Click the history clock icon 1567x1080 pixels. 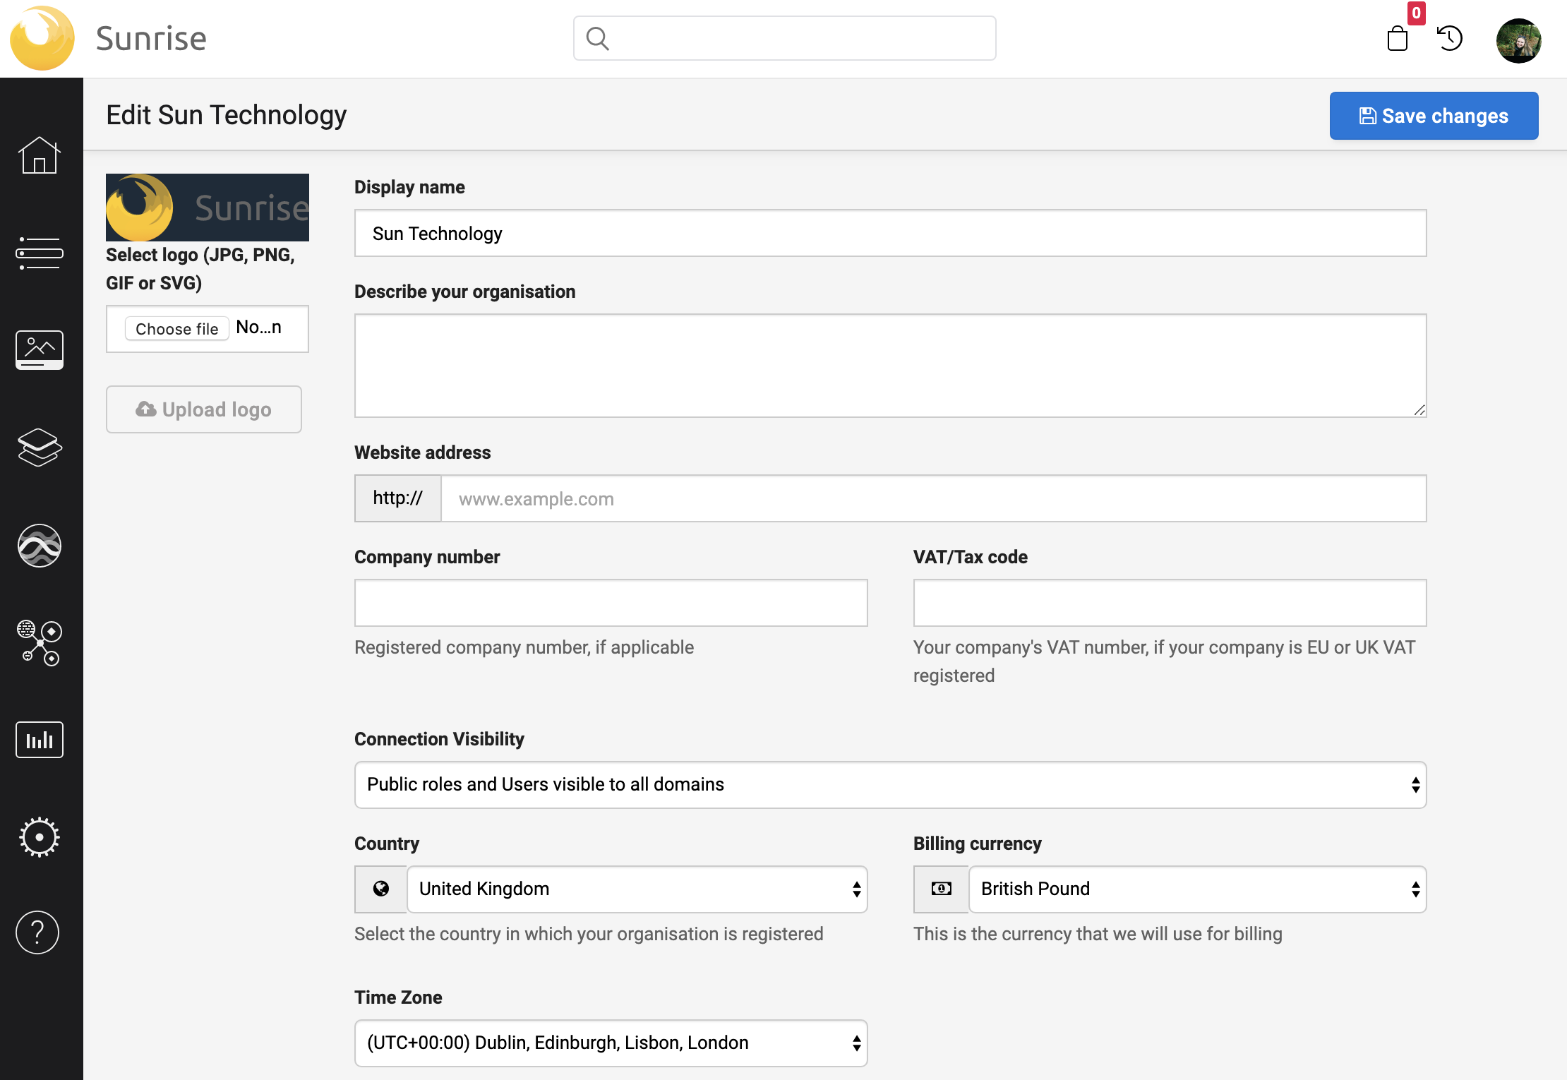pos(1450,38)
